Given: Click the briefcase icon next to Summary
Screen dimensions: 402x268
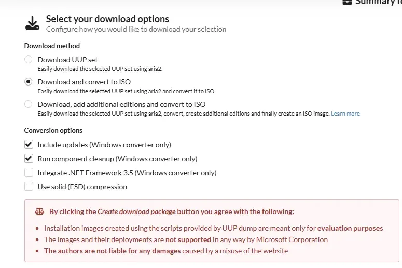Looking at the screenshot, I should tap(347, 2).
